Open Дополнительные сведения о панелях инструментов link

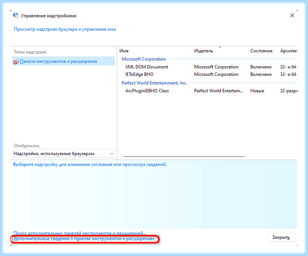(x=84, y=239)
